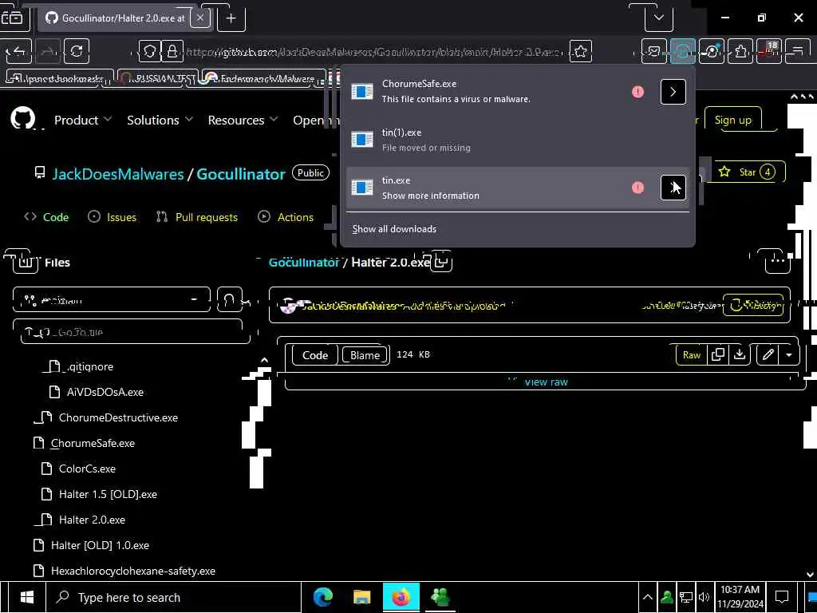Open the more file actions ellipsis button
This screenshot has height=613, width=817.
pyautogui.click(x=777, y=261)
